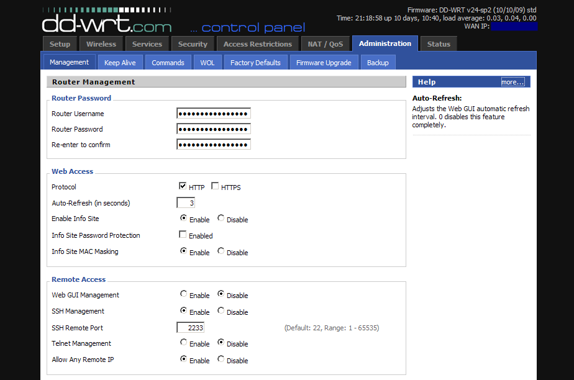Click the router time and uptime text
Viewport: 574px width, 380px height.
tap(436, 18)
